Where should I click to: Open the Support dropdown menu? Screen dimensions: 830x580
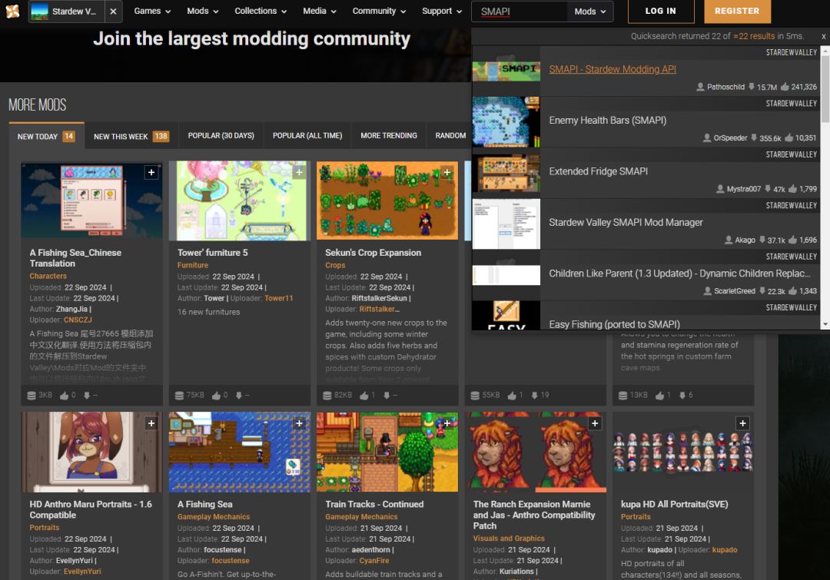[441, 11]
